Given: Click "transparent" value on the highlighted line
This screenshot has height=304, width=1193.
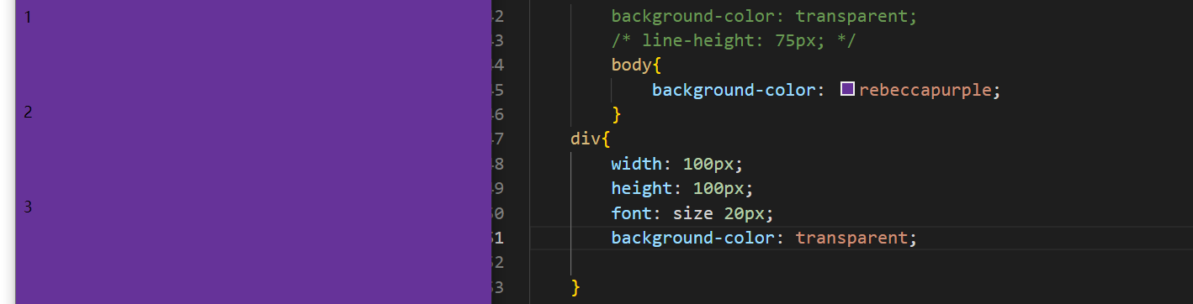Looking at the screenshot, I should click(x=851, y=238).
